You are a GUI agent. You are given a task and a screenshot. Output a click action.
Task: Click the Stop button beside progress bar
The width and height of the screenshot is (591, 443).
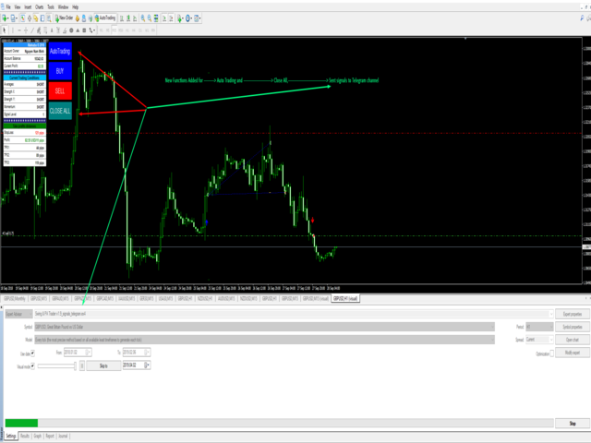[x=573, y=424]
